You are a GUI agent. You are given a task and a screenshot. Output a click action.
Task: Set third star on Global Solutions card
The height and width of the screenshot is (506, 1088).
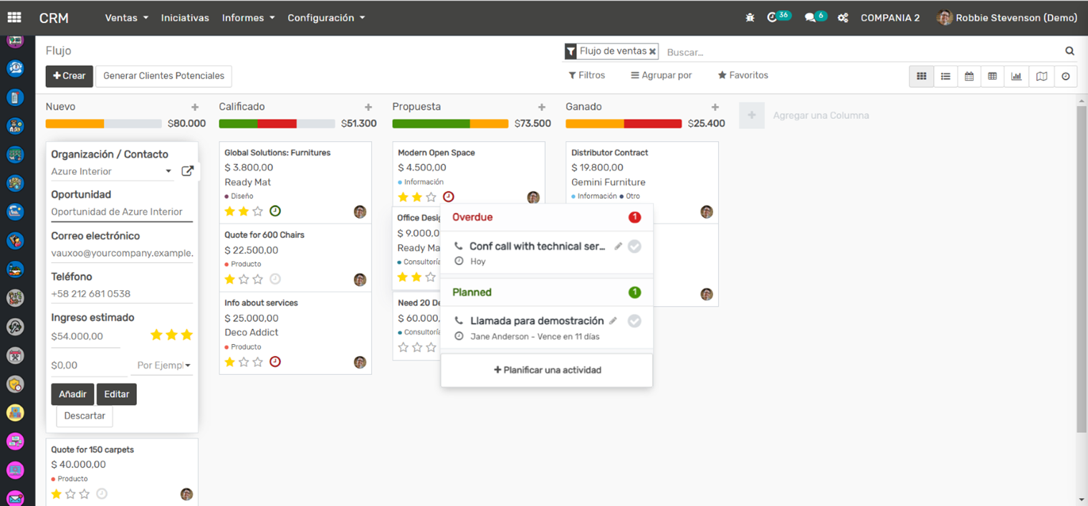(258, 211)
